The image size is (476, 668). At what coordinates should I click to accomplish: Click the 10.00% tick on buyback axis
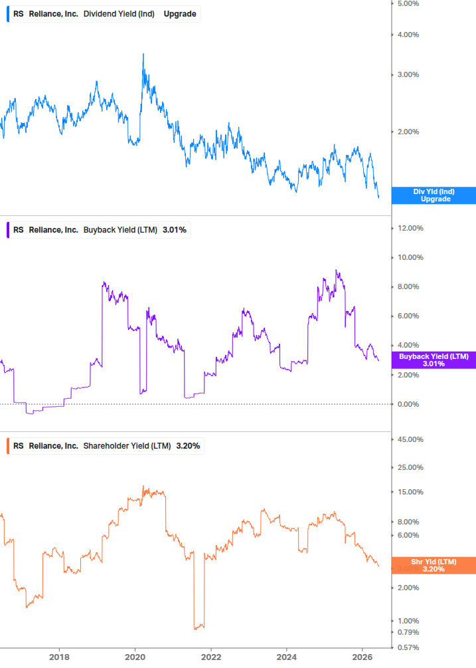410,257
